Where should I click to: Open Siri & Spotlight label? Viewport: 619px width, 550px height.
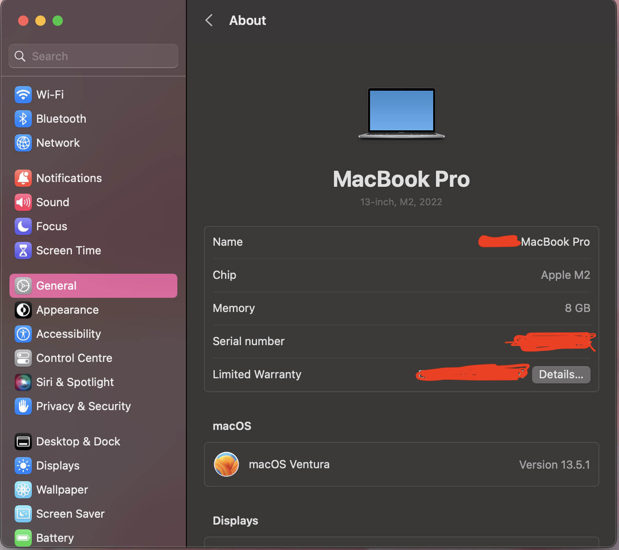pos(75,382)
